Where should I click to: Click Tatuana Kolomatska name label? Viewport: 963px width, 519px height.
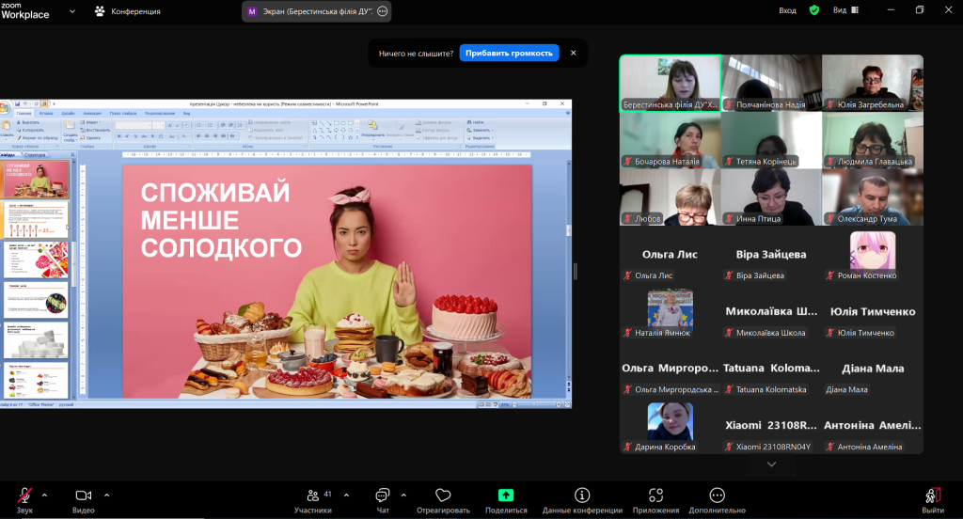(x=771, y=389)
